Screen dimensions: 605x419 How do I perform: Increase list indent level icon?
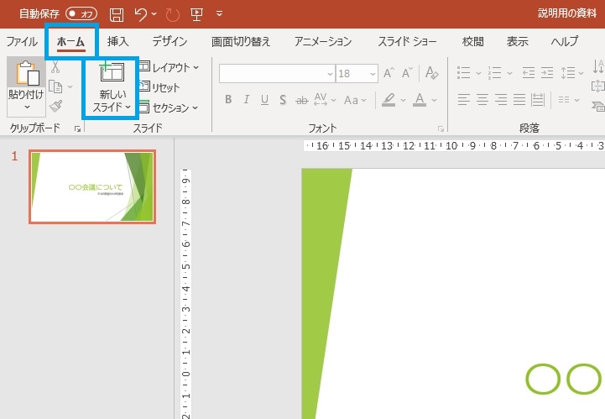pyautogui.click(x=547, y=72)
